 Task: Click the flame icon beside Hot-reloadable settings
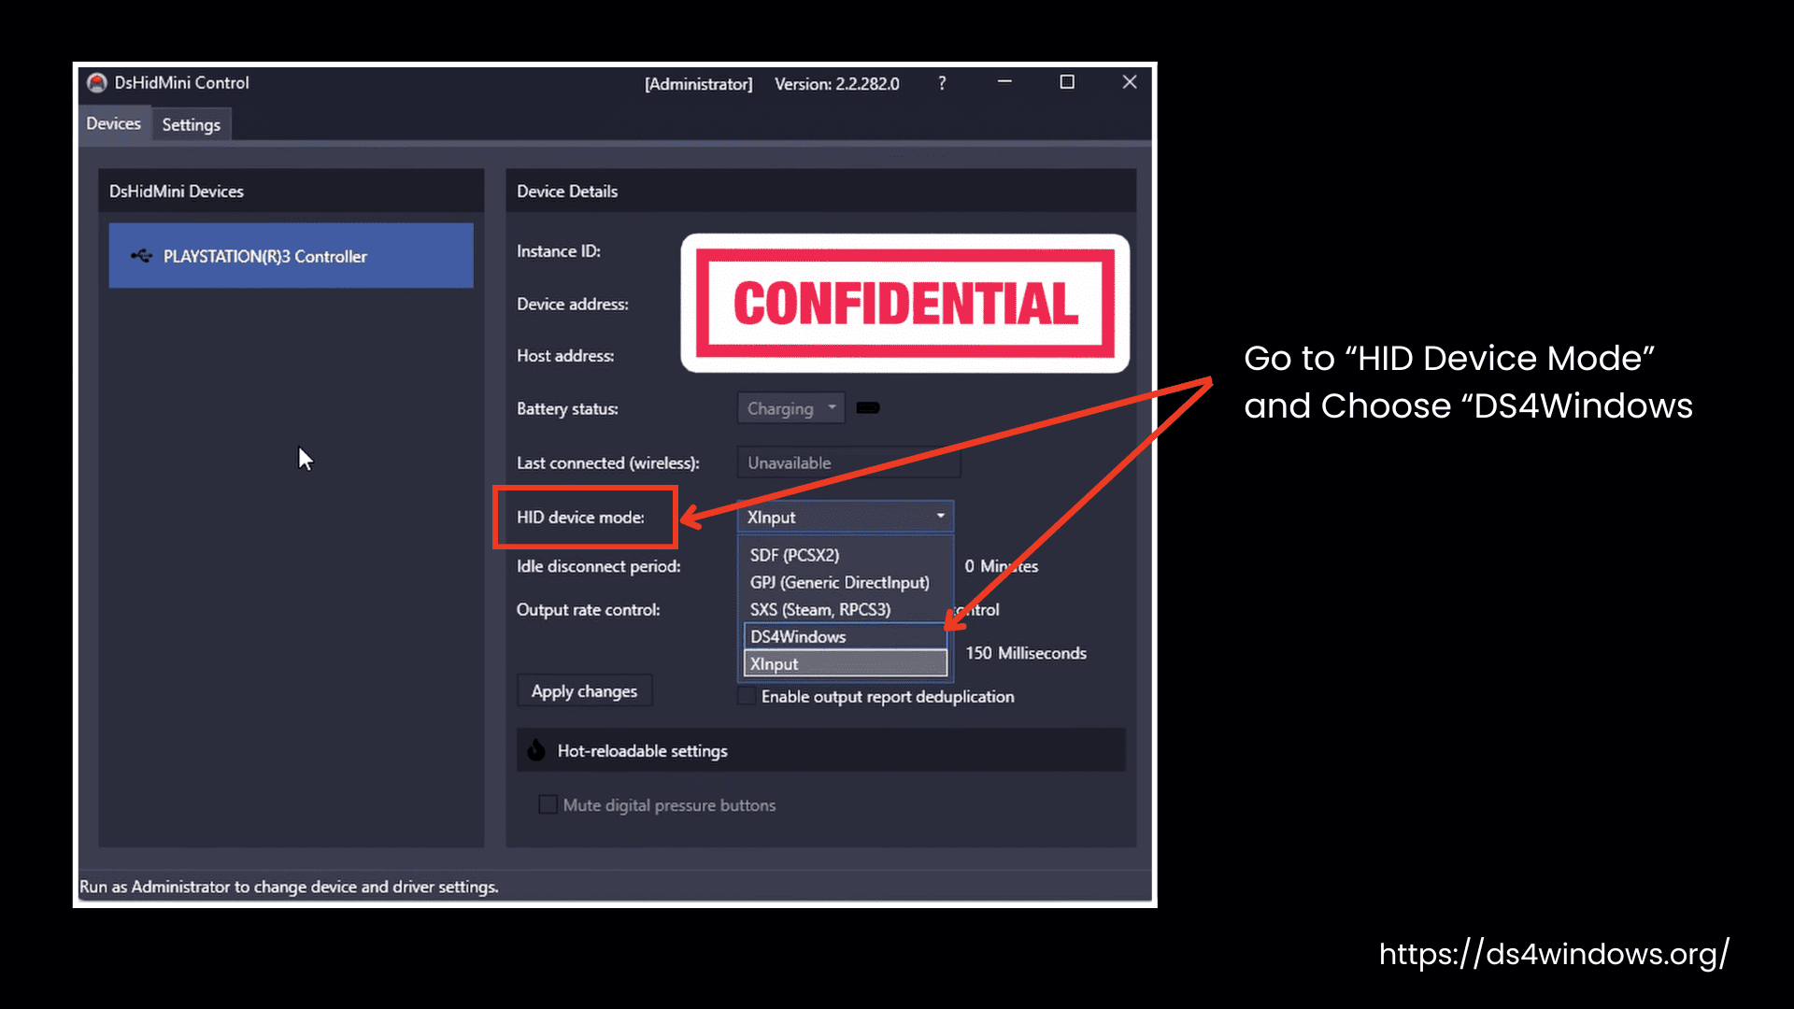[x=536, y=750]
